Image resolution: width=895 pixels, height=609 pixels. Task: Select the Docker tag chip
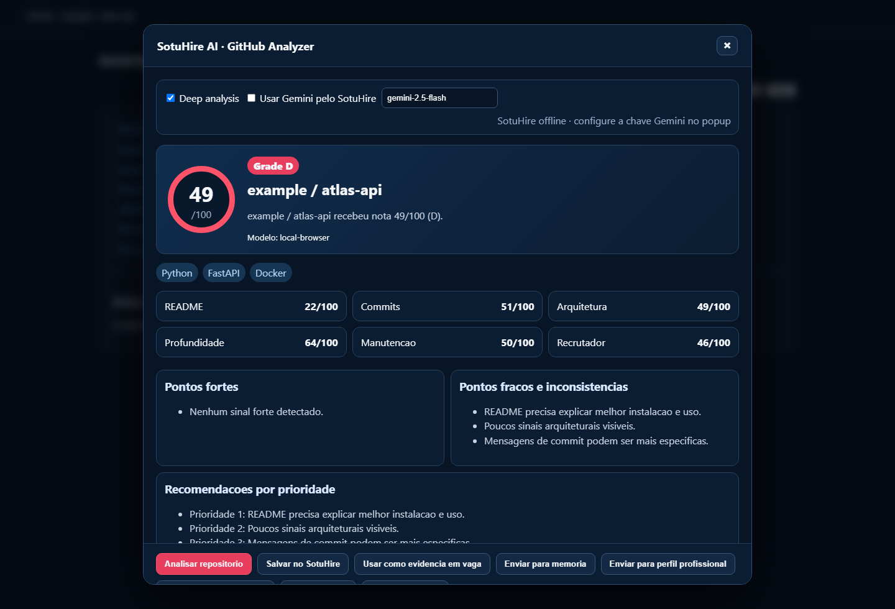pos(271,273)
